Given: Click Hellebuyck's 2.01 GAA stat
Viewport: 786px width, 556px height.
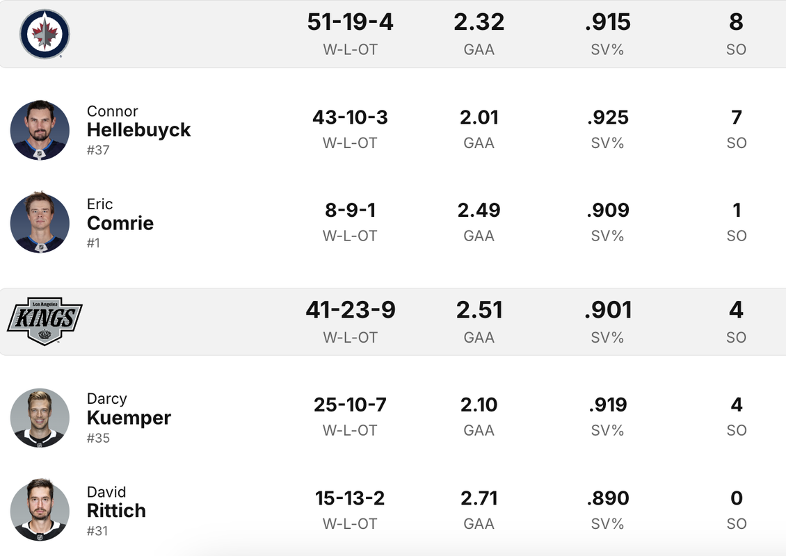Looking at the screenshot, I should click(479, 117).
